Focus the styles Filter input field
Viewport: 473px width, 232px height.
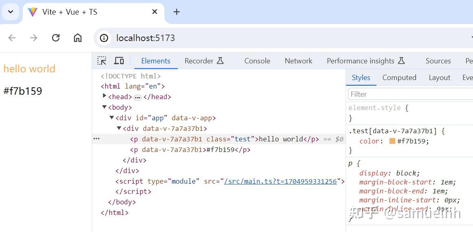409,94
